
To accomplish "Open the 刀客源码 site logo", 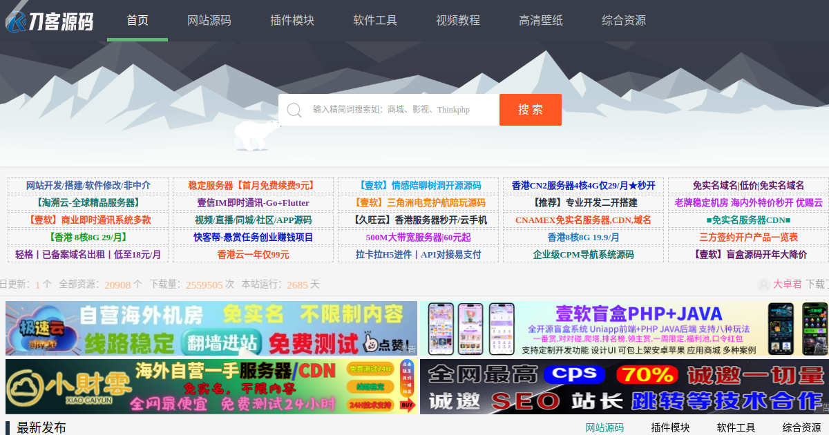I will [49, 21].
